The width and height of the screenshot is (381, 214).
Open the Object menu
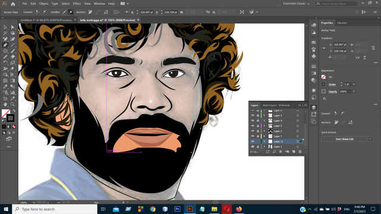click(43, 4)
